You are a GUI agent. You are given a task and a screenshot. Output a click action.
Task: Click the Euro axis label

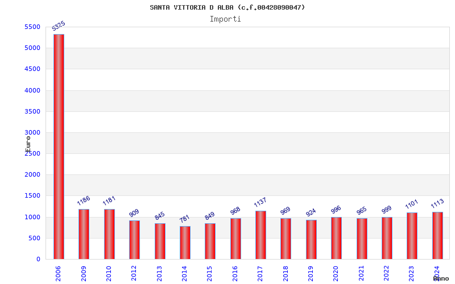pyautogui.click(x=28, y=144)
